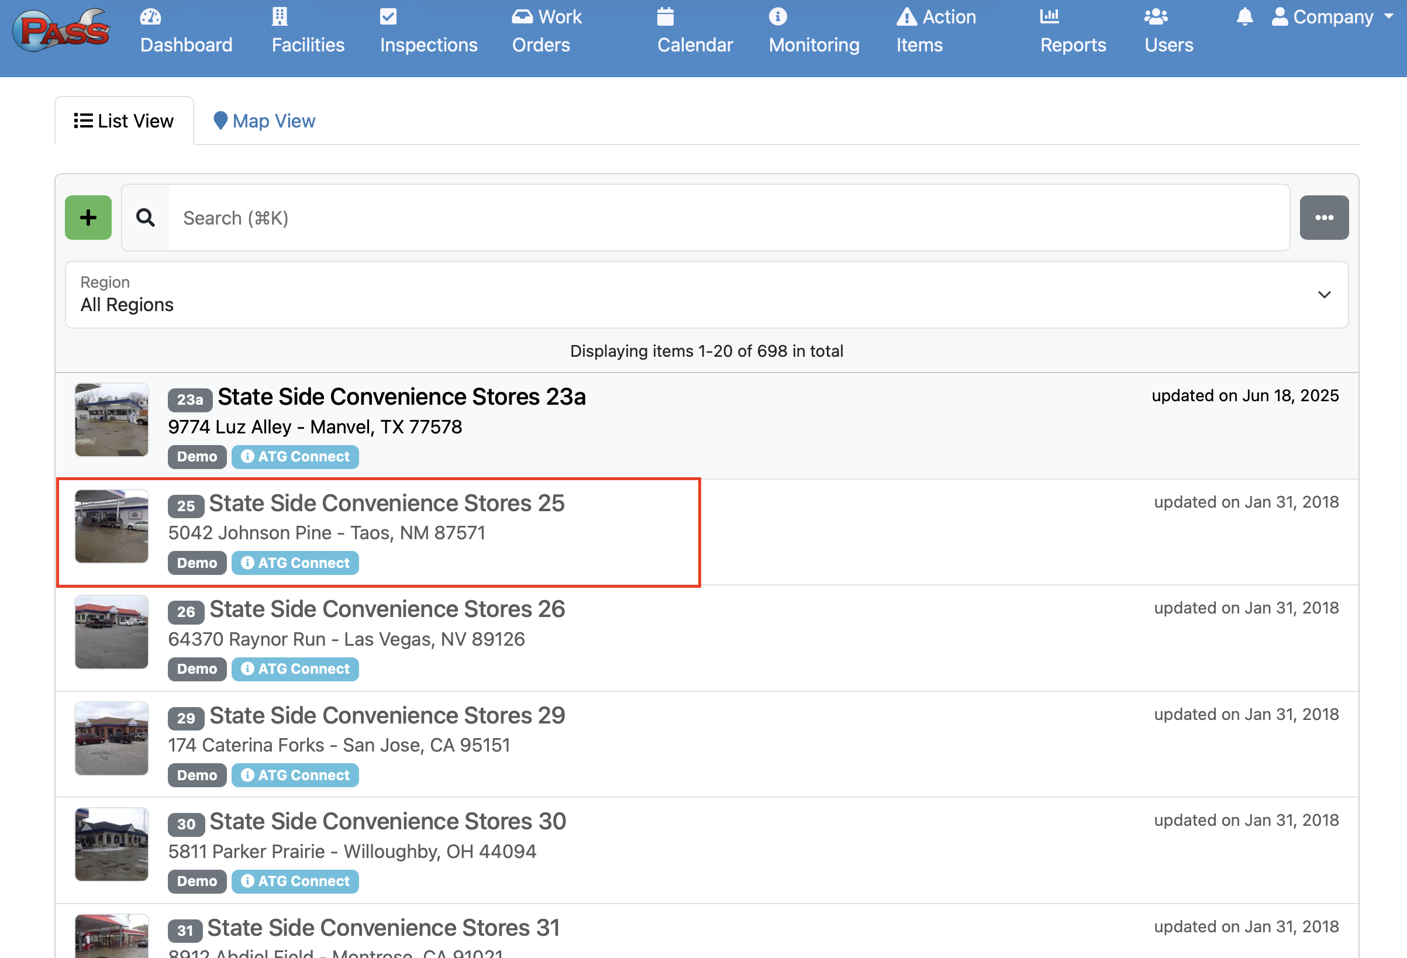Click the magnifying glass search icon

[145, 218]
